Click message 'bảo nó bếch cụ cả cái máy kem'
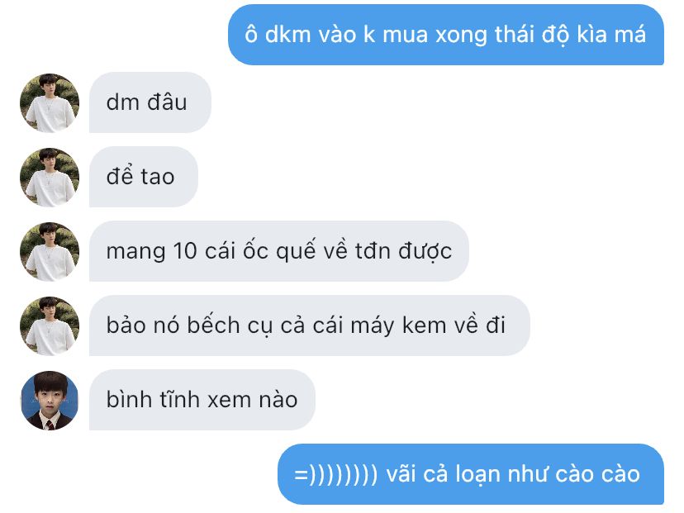Screen dimensions: 684x513 (309, 325)
